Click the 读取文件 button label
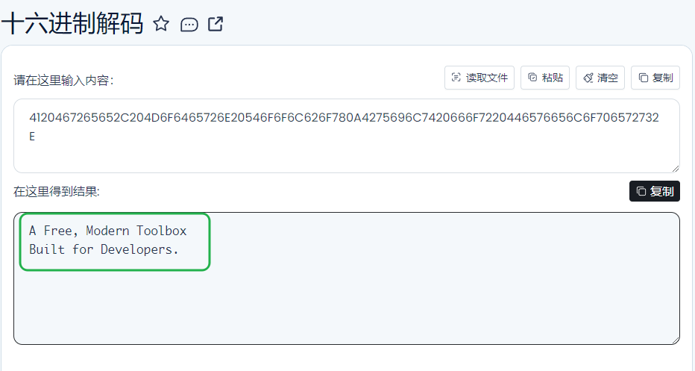 tap(487, 78)
